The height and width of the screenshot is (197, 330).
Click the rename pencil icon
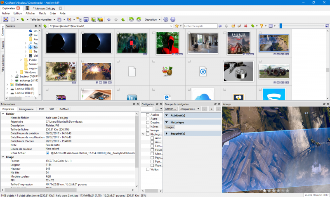point(239,26)
